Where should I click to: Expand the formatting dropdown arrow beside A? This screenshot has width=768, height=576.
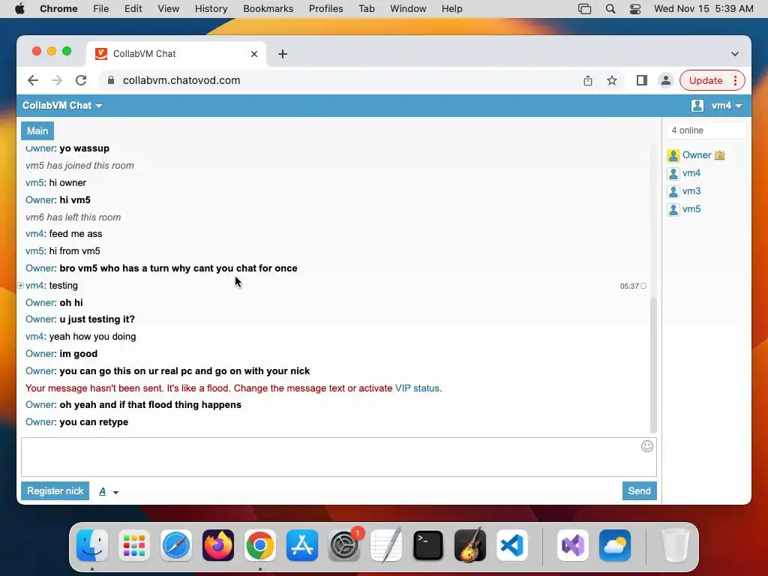[x=115, y=492]
